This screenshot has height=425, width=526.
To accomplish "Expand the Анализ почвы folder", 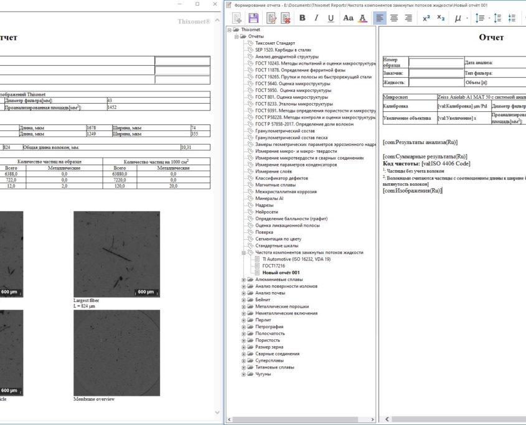I will coord(243,293).
